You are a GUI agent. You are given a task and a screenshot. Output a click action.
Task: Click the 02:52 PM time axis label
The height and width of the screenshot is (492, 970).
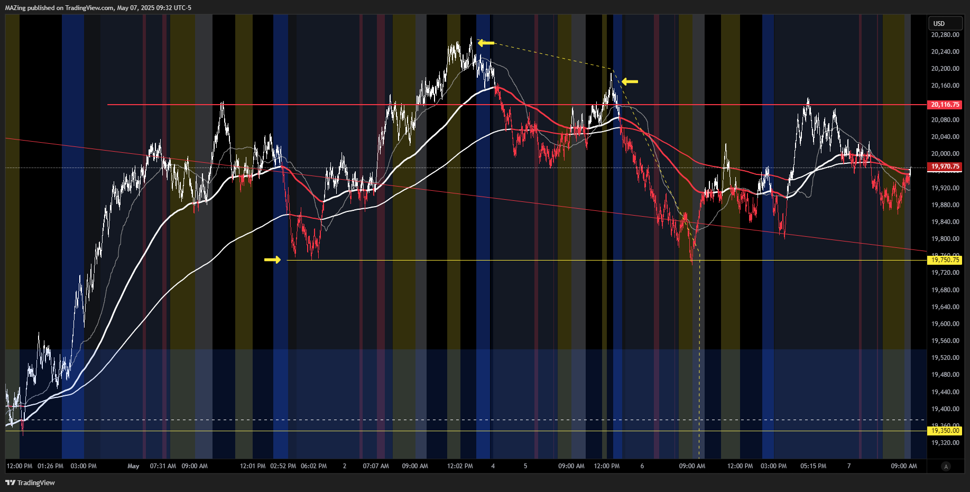[x=283, y=466]
